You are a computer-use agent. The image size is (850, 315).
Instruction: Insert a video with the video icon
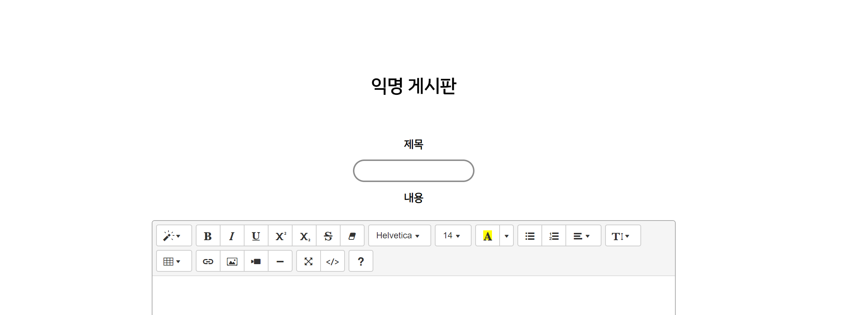tap(256, 261)
